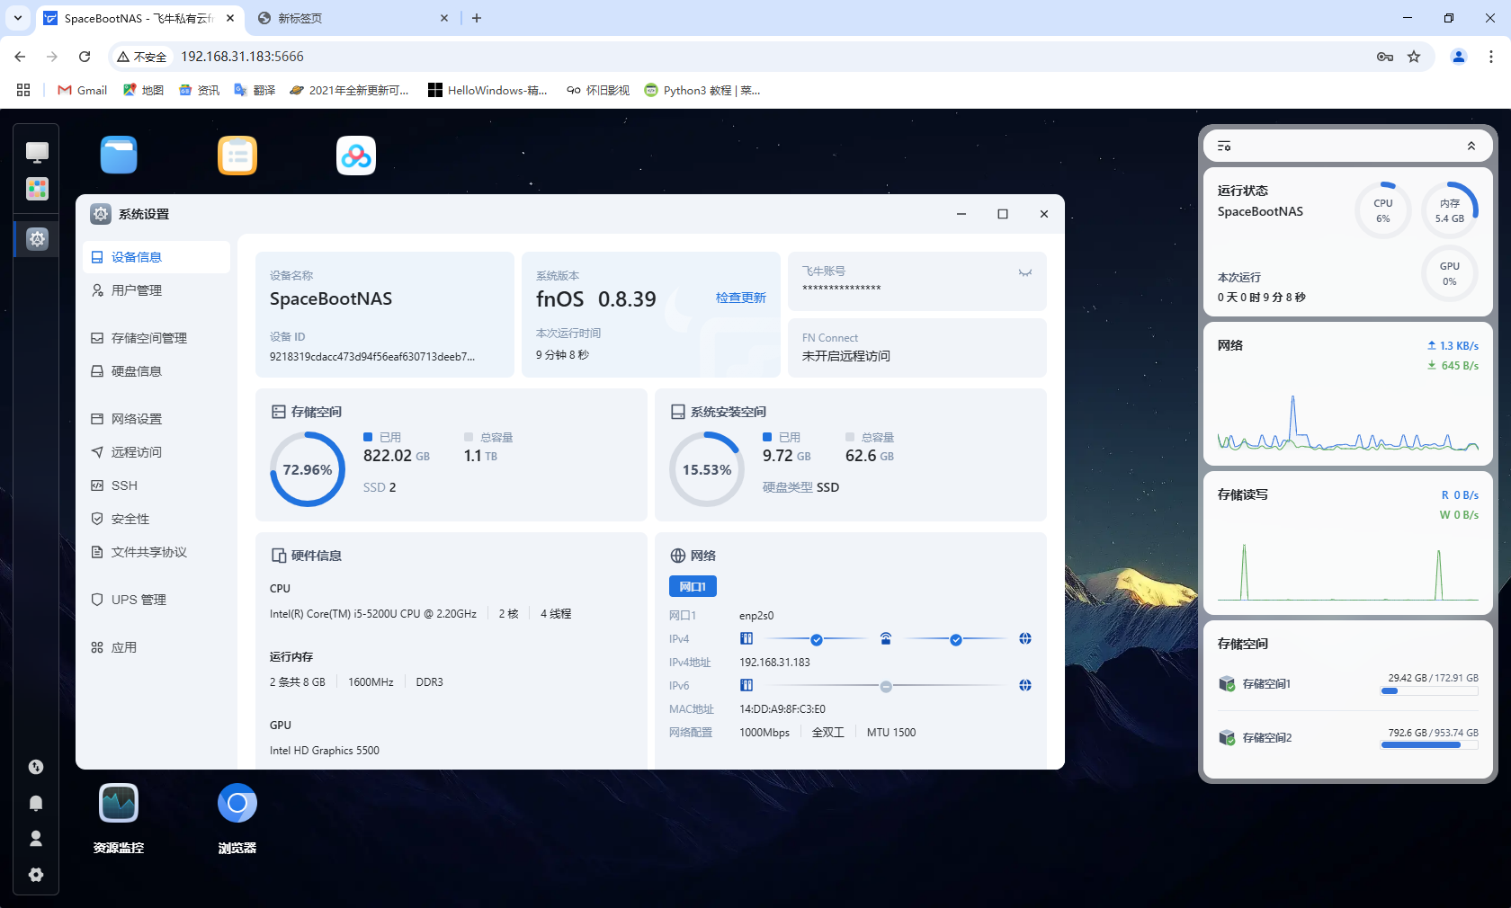The height and width of the screenshot is (908, 1511).
Task: Open 远程访问 settings
Action: pyautogui.click(x=156, y=452)
